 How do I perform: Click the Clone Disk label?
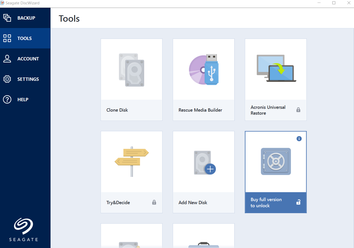click(117, 110)
